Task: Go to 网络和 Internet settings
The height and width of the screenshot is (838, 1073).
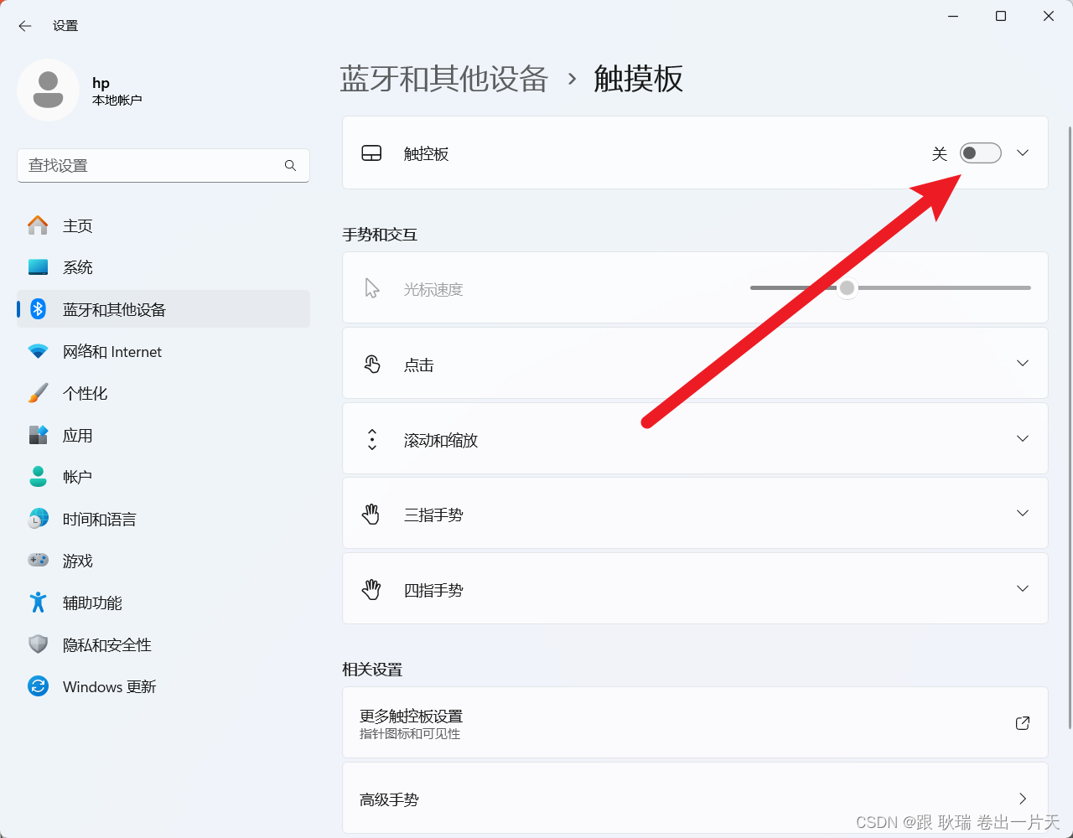Action: [163, 352]
